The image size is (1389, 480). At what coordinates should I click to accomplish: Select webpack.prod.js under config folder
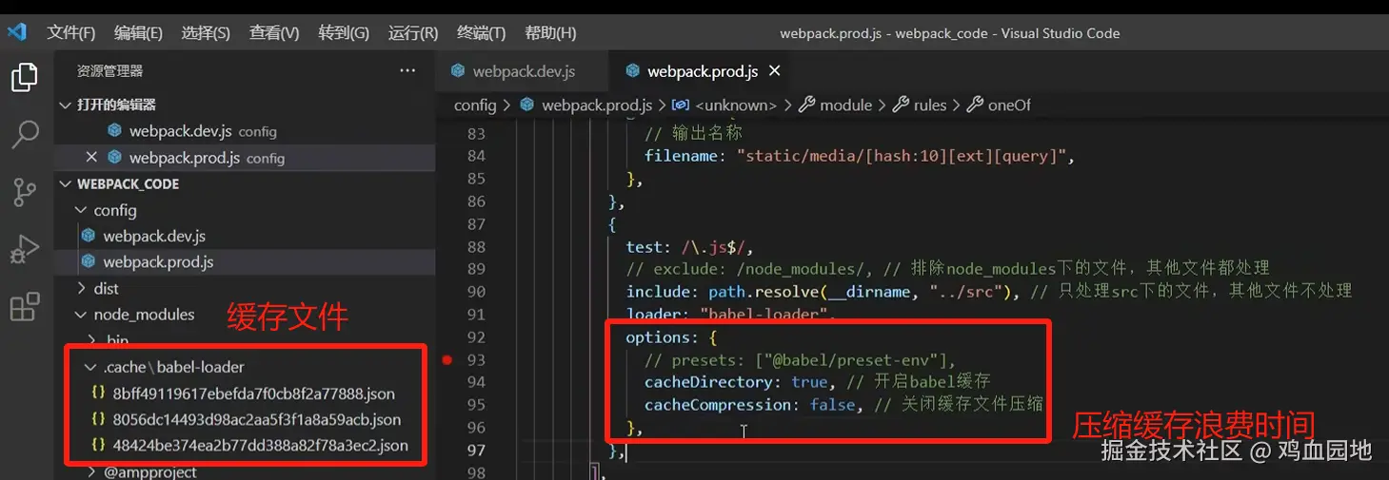pyautogui.click(x=245, y=262)
